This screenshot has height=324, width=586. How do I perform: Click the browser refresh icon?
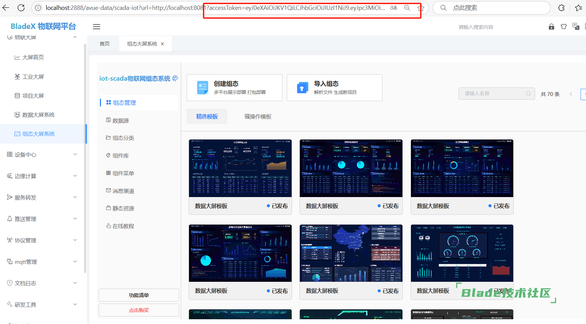pos(21,8)
